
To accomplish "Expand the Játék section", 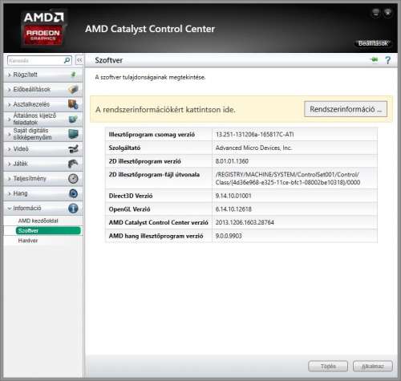I will [x=43, y=164].
